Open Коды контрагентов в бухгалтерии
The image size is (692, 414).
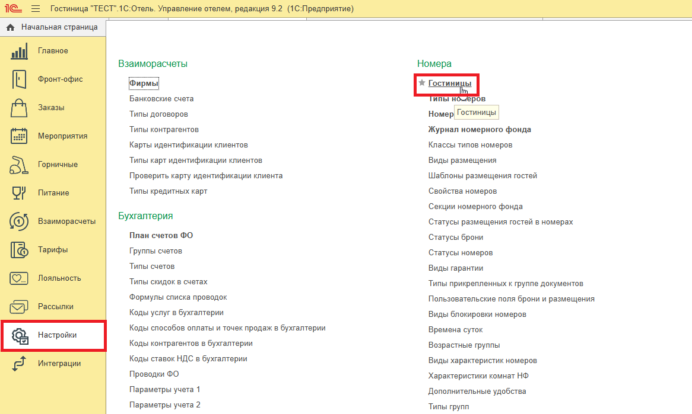click(x=191, y=344)
